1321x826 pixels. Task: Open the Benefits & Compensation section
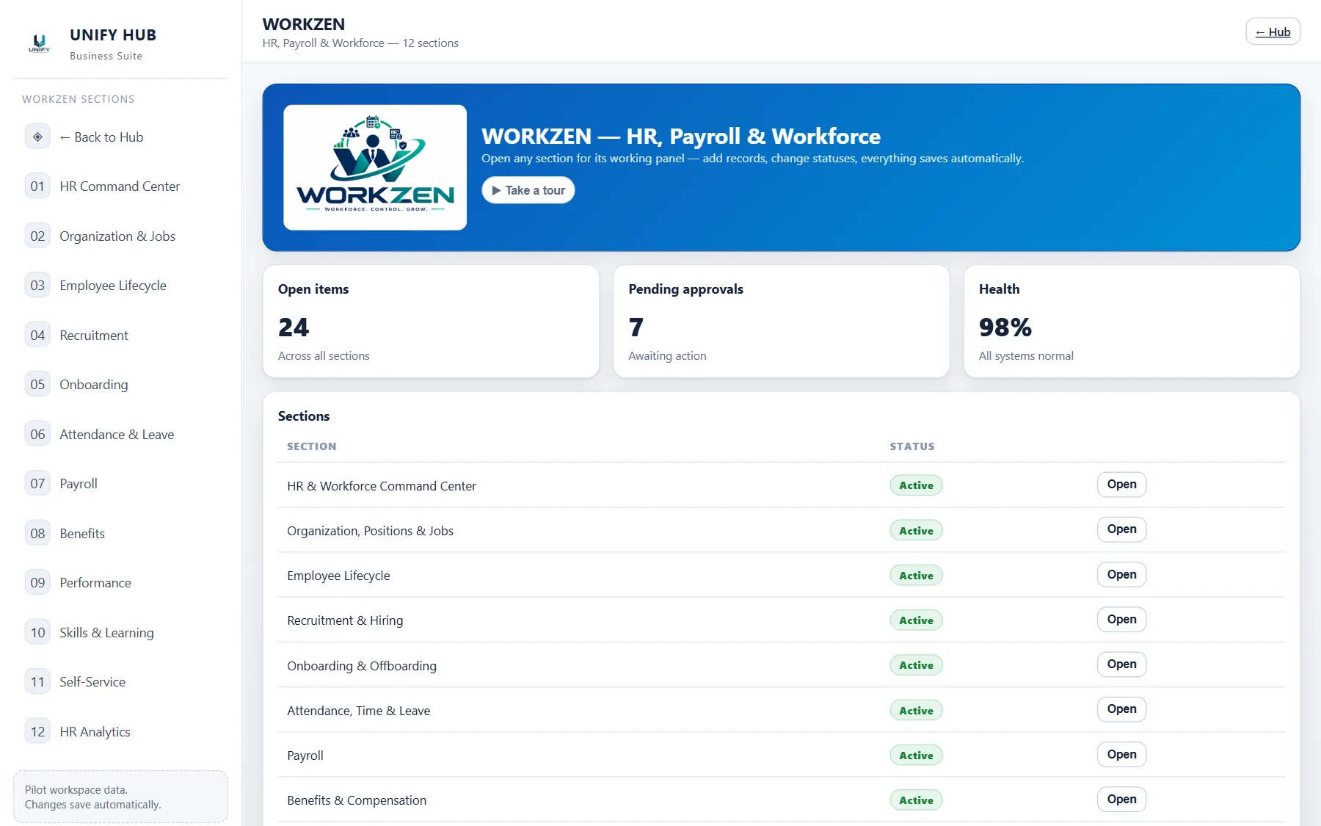click(1121, 799)
